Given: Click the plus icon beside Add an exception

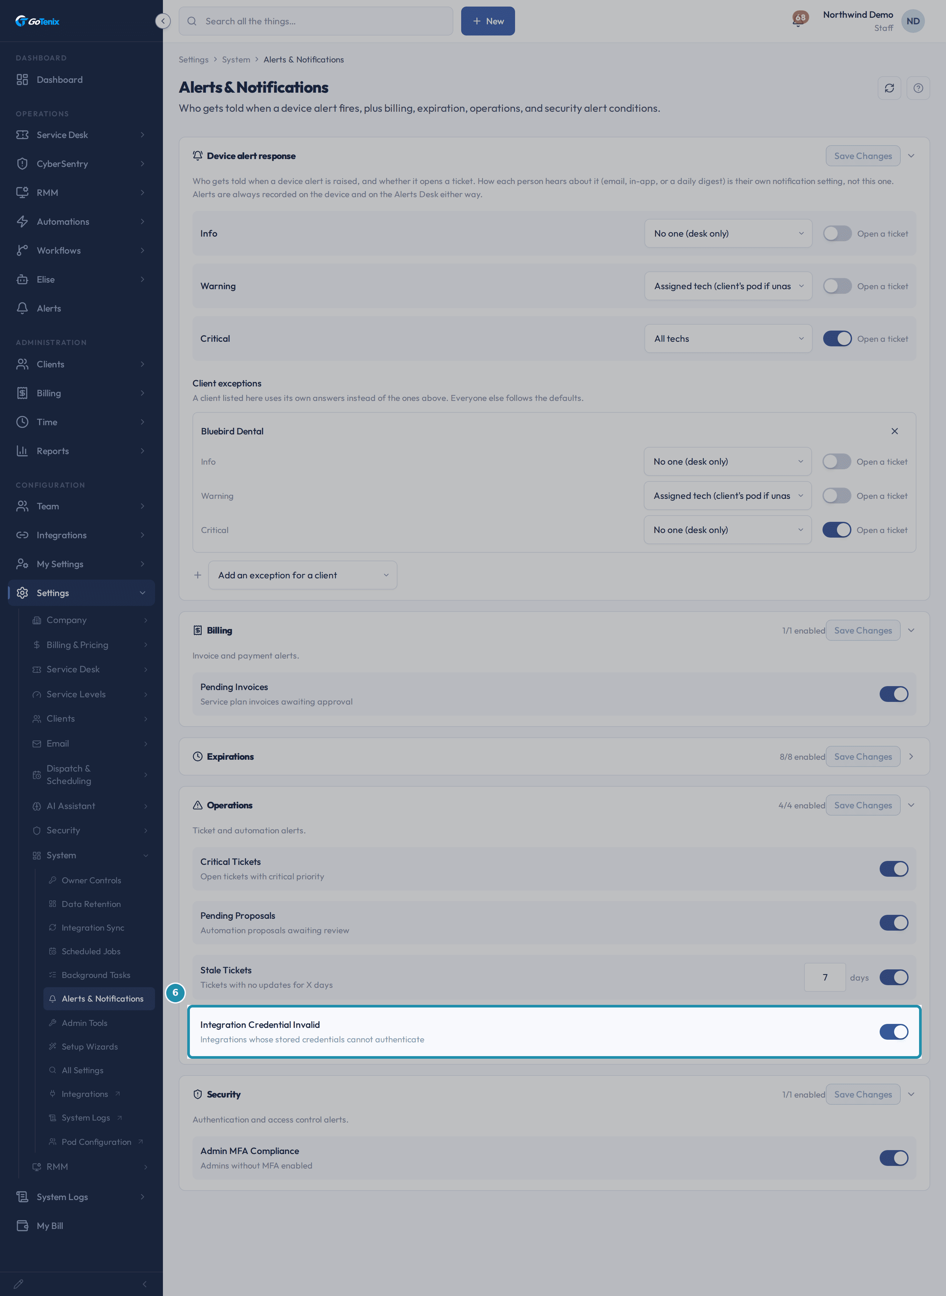Looking at the screenshot, I should click(x=197, y=575).
